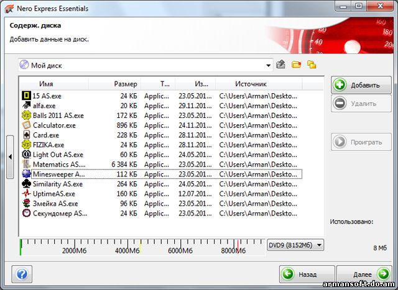This screenshot has width=398, height=290.
Task: Sort by the Из... date column header
Action: [x=195, y=84]
